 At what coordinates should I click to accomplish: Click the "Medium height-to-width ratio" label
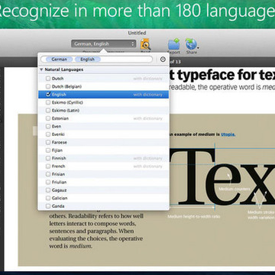193,217
